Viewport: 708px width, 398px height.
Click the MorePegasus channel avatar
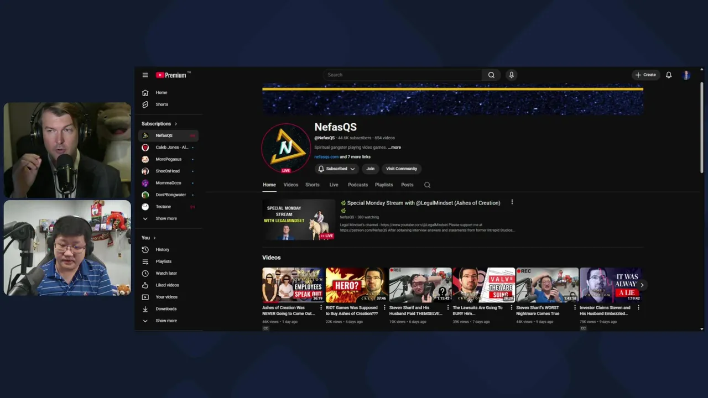point(145,159)
